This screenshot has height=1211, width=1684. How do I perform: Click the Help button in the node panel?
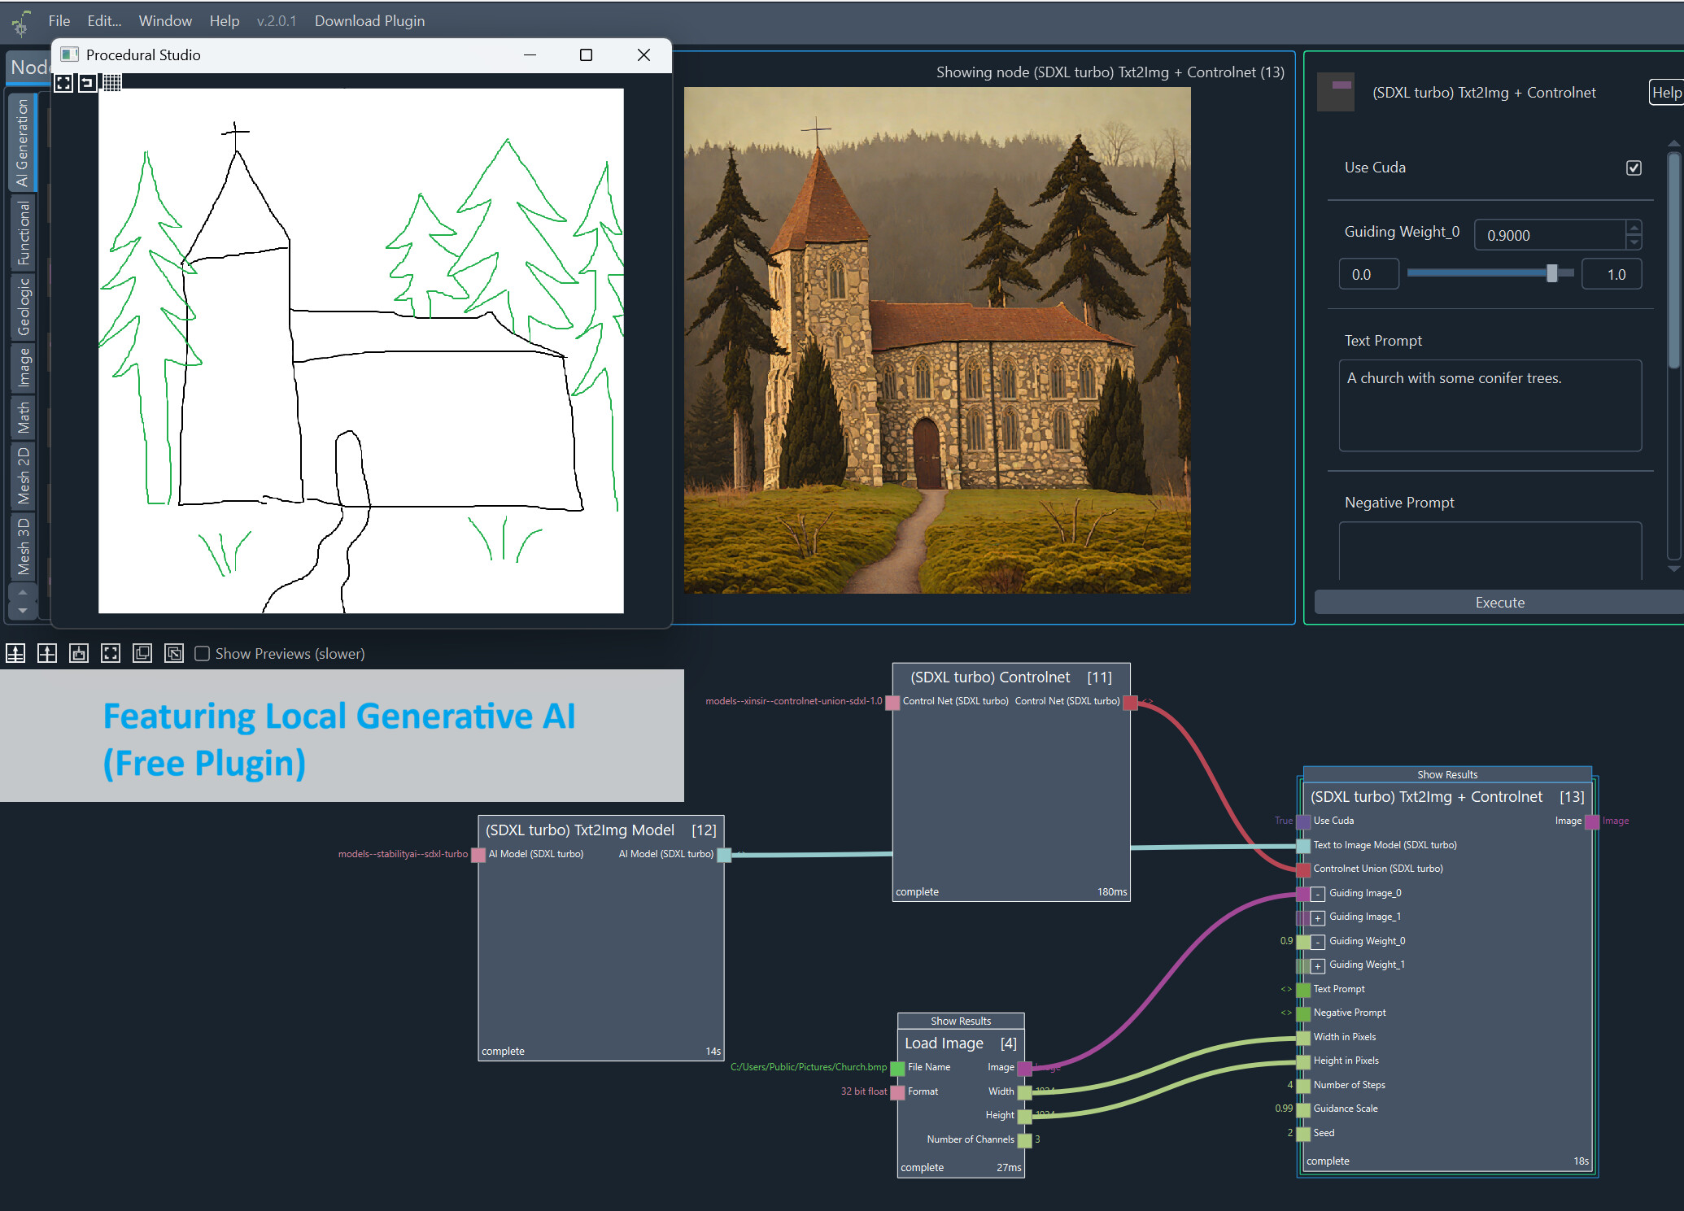(x=1666, y=92)
